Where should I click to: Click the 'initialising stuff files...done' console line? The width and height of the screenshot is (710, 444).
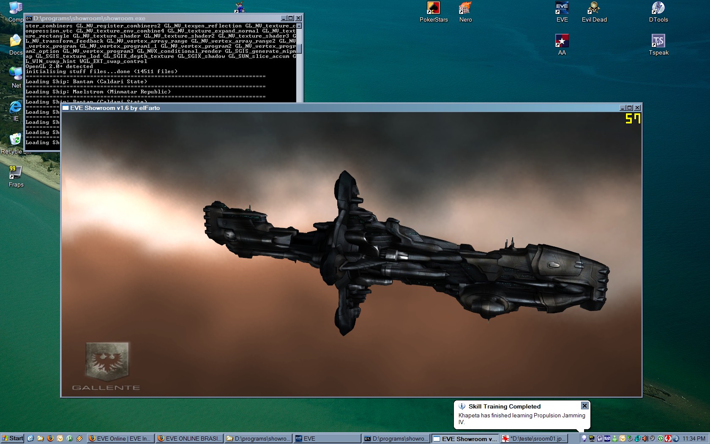click(x=101, y=71)
